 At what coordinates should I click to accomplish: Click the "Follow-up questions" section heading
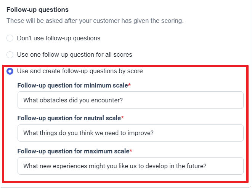click(37, 10)
